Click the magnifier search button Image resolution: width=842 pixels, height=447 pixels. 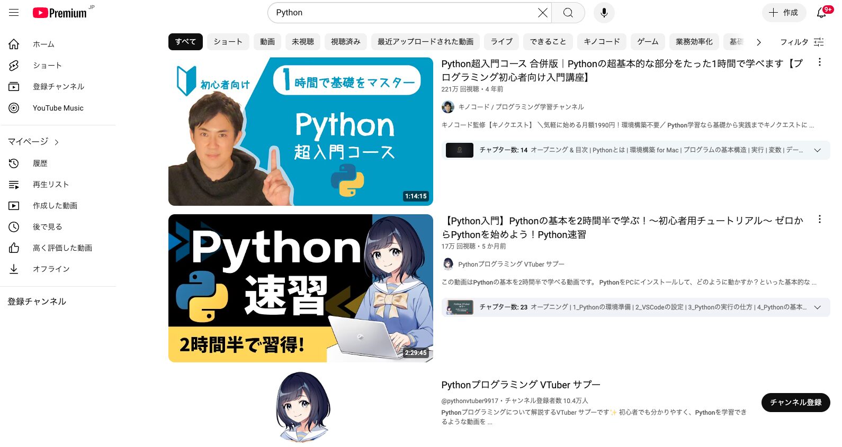pyautogui.click(x=568, y=13)
